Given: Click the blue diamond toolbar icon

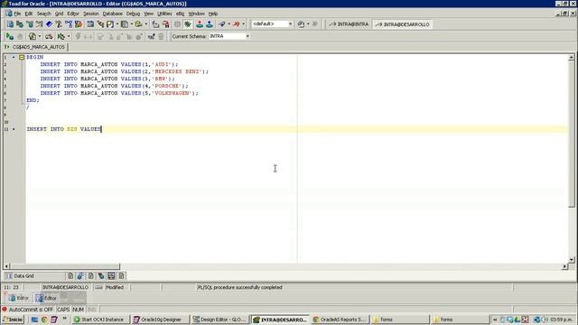Looking at the screenshot, I should [49, 24].
